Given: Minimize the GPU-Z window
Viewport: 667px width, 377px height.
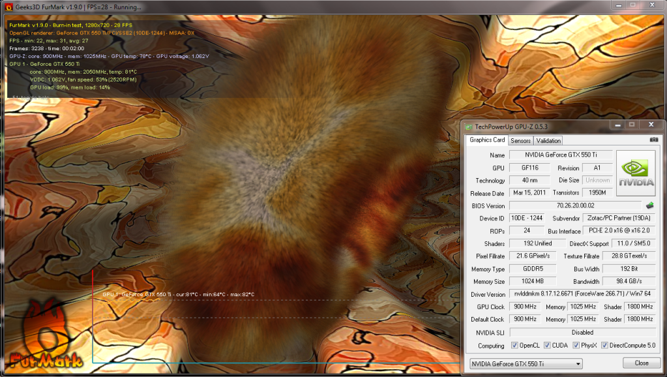Looking at the screenshot, I should point(617,125).
